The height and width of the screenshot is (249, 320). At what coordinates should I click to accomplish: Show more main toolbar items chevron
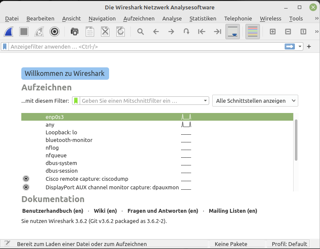pos(317,32)
